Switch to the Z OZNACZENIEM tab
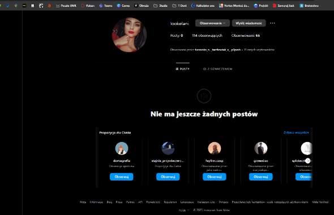334x215 pixels. tap(217, 69)
